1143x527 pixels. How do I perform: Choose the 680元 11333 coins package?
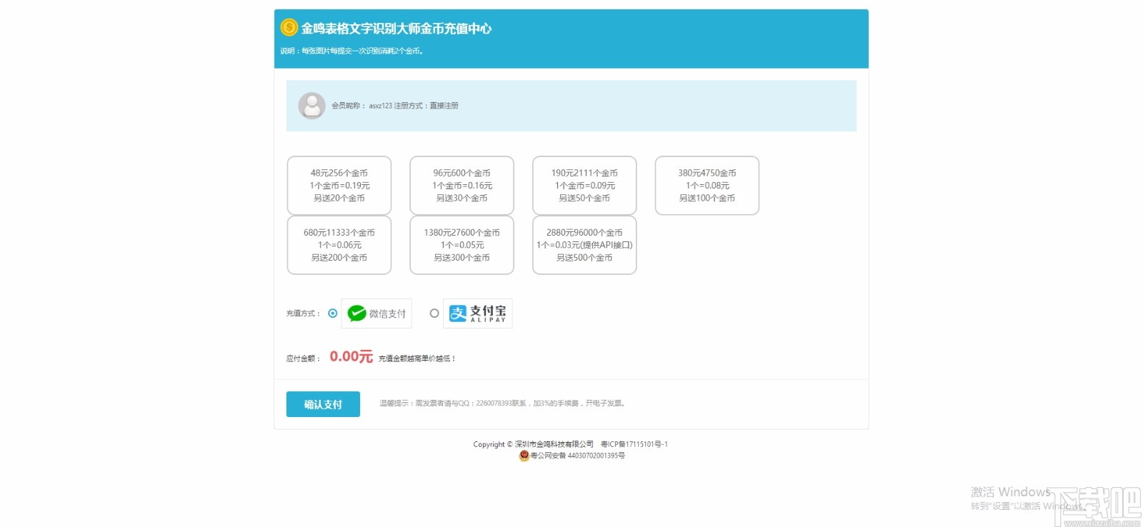[339, 245]
